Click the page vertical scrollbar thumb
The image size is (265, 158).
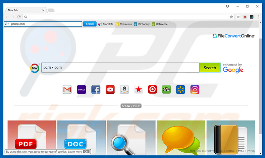[x=260, y=86]
